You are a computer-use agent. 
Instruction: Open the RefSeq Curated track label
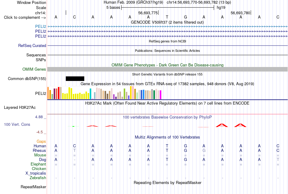[32, 45]
